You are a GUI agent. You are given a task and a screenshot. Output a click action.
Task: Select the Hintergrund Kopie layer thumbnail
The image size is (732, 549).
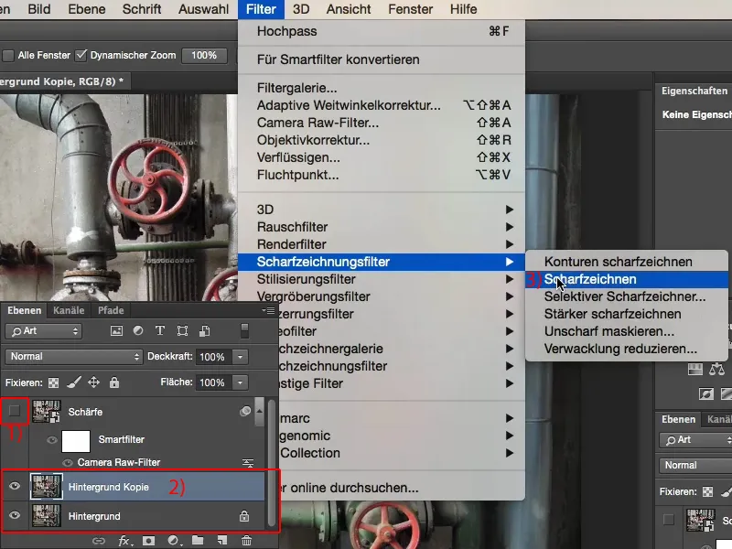(x=47, y=487)
